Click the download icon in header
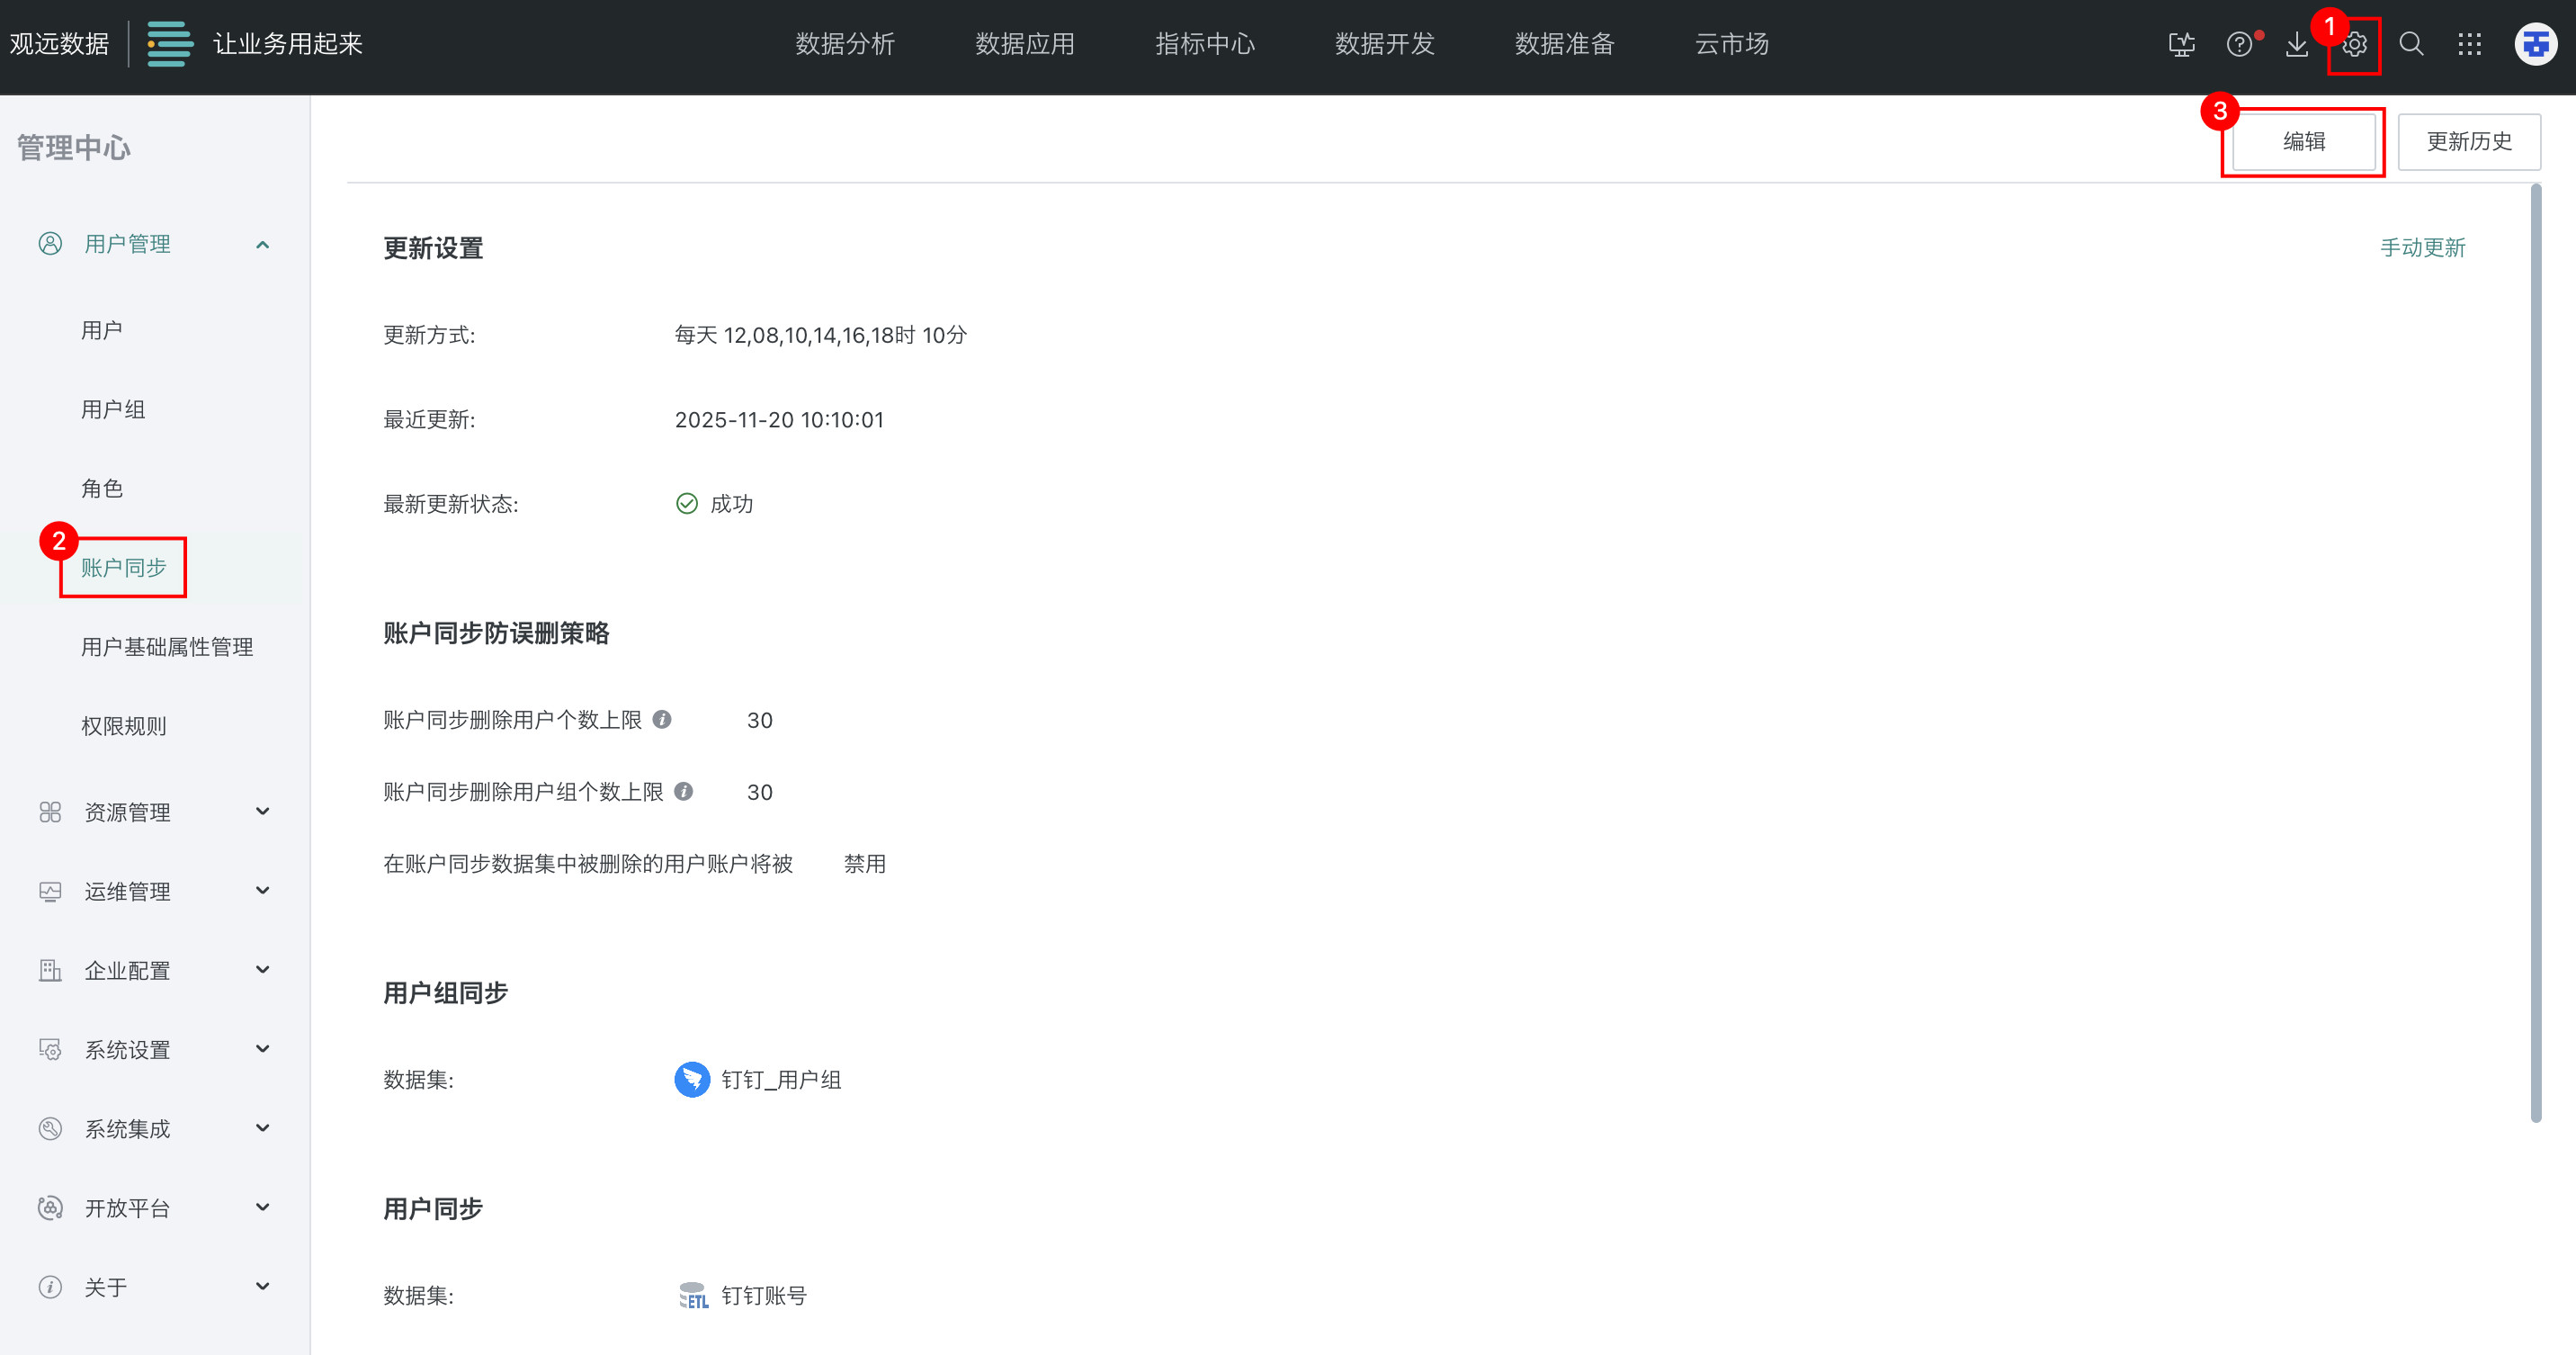2576x1355 pixels. [2297, 45]
